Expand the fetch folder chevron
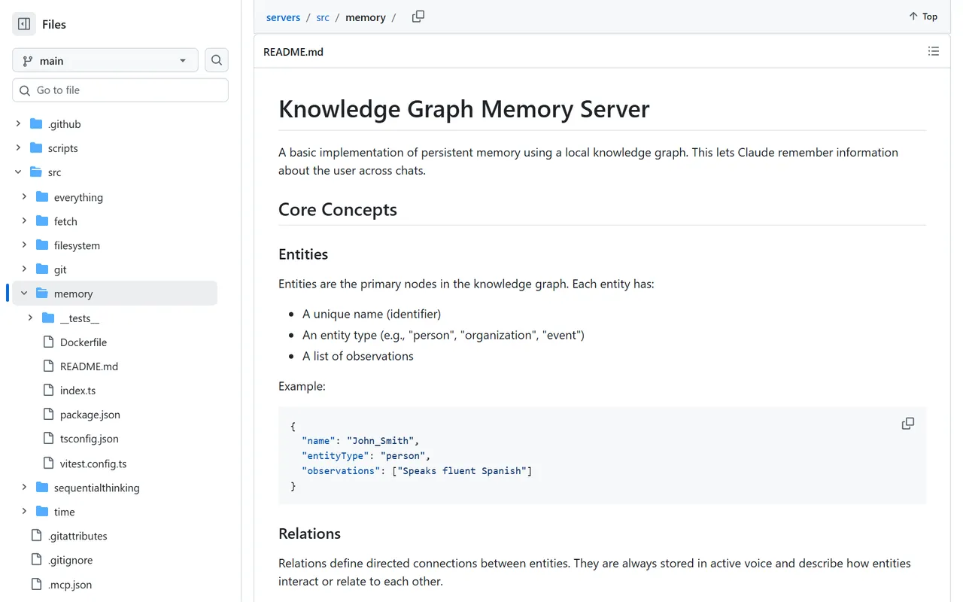 tap(24, 220)
